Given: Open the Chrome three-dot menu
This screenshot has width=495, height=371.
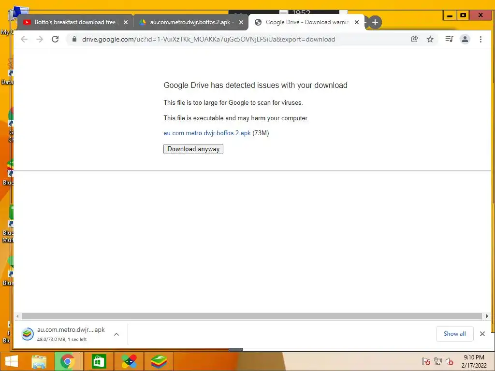Looking at the screenshot, I should 480,39.
